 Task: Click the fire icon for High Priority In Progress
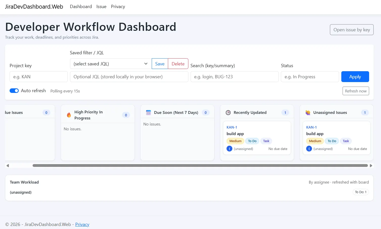click(69, 115)
